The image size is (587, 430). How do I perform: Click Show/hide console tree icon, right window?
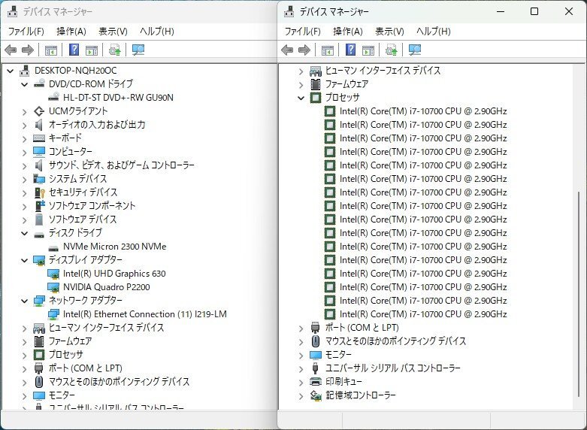point(328,50)
